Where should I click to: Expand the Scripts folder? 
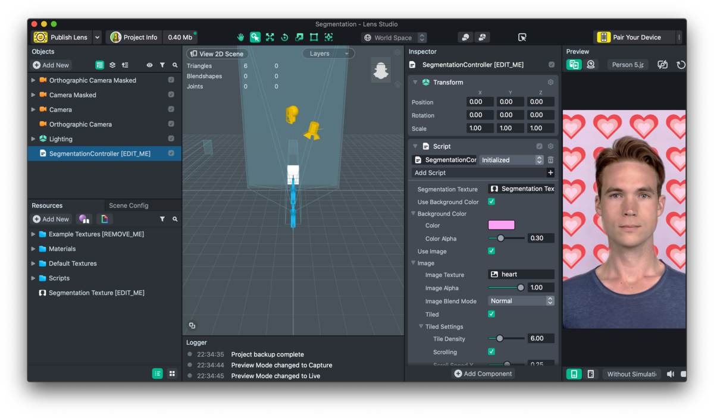pos(33,278)
